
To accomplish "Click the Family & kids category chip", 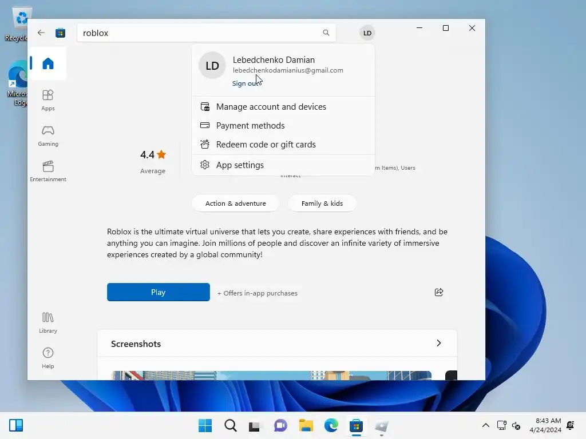I will click(322, 203).
